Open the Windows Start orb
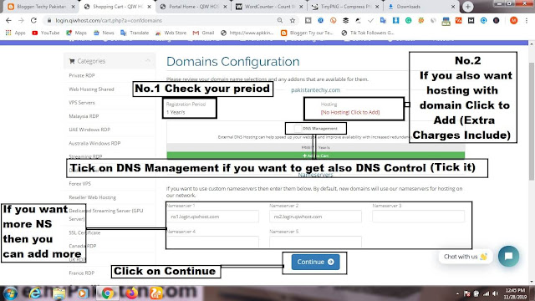This screenshot has height=301, width=535. click(x=10, y=293)
